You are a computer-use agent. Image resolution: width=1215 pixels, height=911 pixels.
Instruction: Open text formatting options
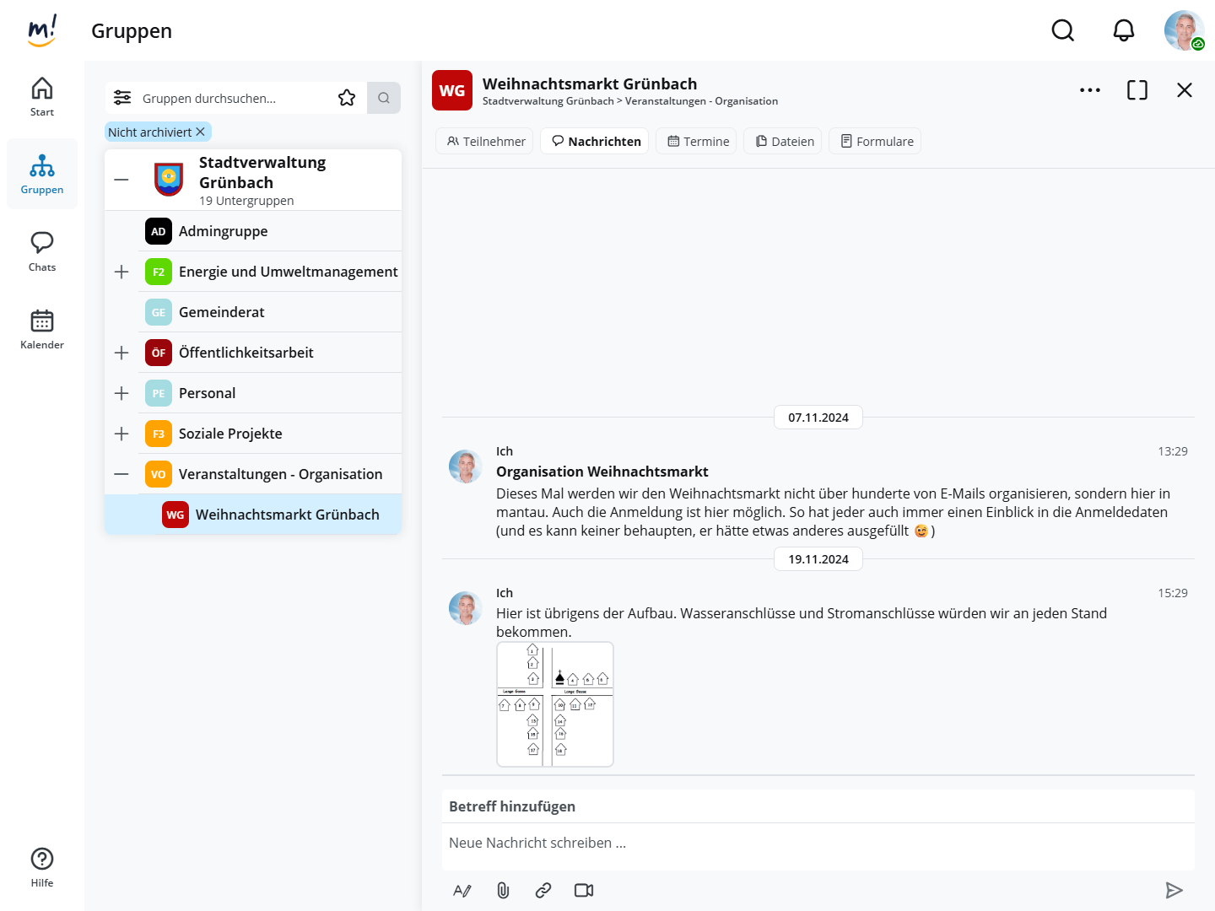point(462,890)
